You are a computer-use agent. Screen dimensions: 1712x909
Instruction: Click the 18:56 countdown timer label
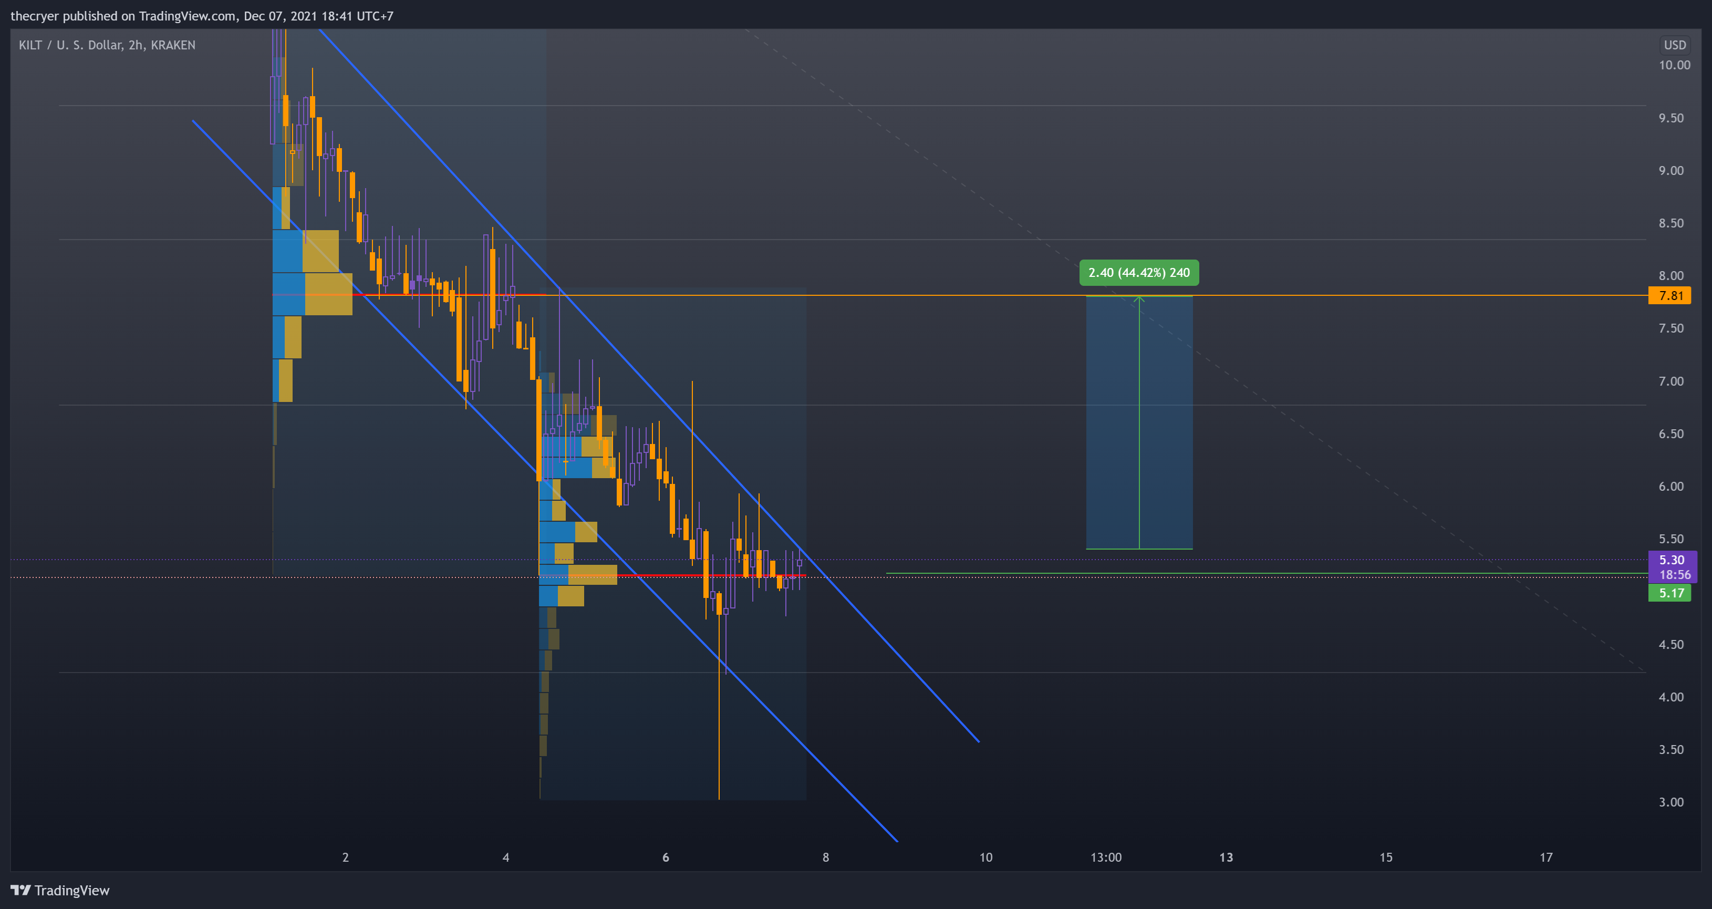tap(1675, 574)
